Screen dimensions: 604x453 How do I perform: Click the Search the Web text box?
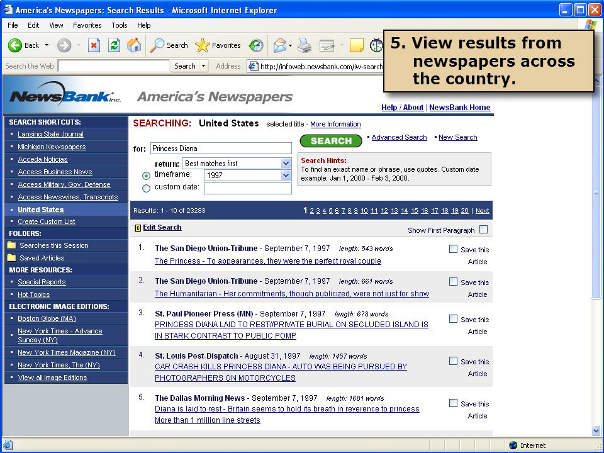(114, 66)
